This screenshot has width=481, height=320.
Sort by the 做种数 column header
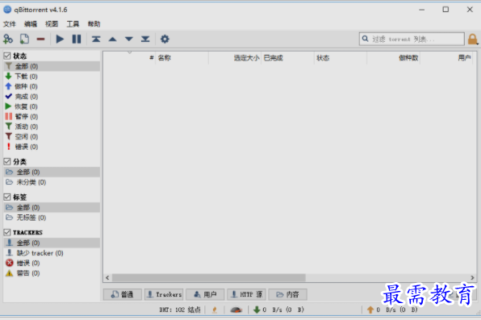(x=393, y=57)
